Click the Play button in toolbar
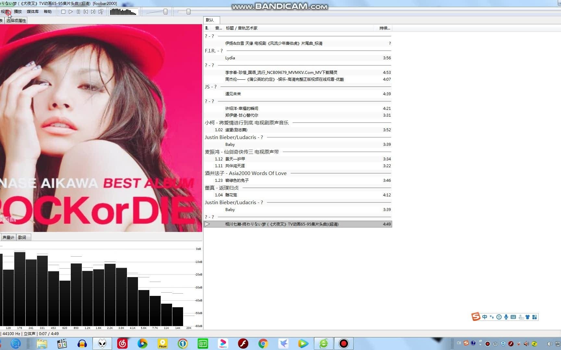 coord(71,12)
